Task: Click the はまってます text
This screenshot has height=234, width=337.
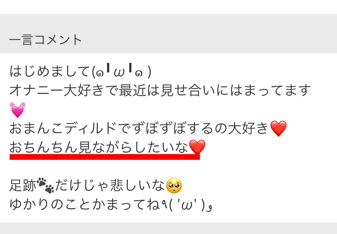Action: point(270,90)
